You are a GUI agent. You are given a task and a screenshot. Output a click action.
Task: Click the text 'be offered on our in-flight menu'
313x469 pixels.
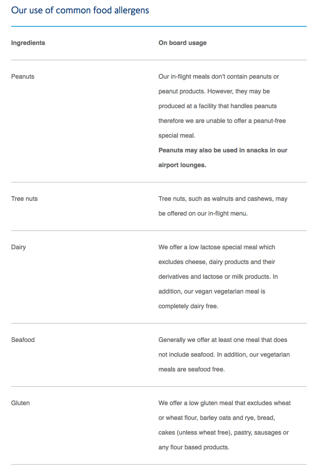202,213
